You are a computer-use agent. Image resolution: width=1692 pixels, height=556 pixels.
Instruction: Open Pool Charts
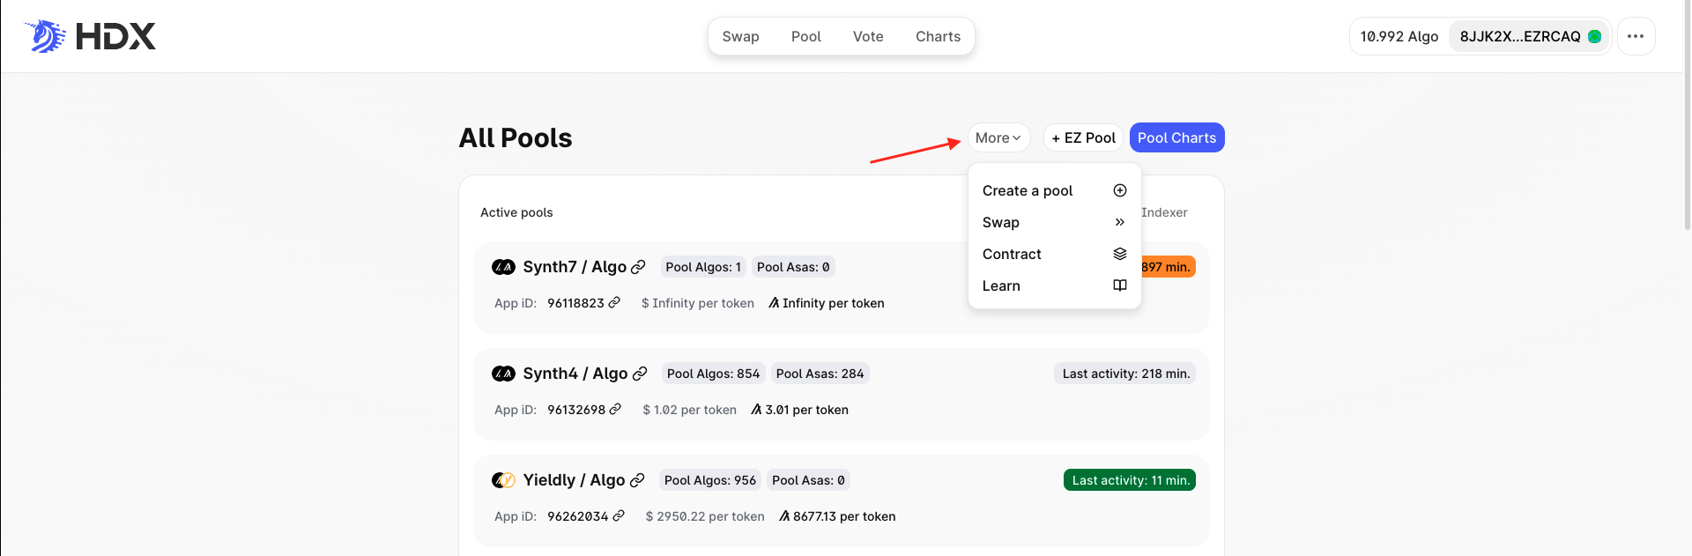(x=1176, y=137)
